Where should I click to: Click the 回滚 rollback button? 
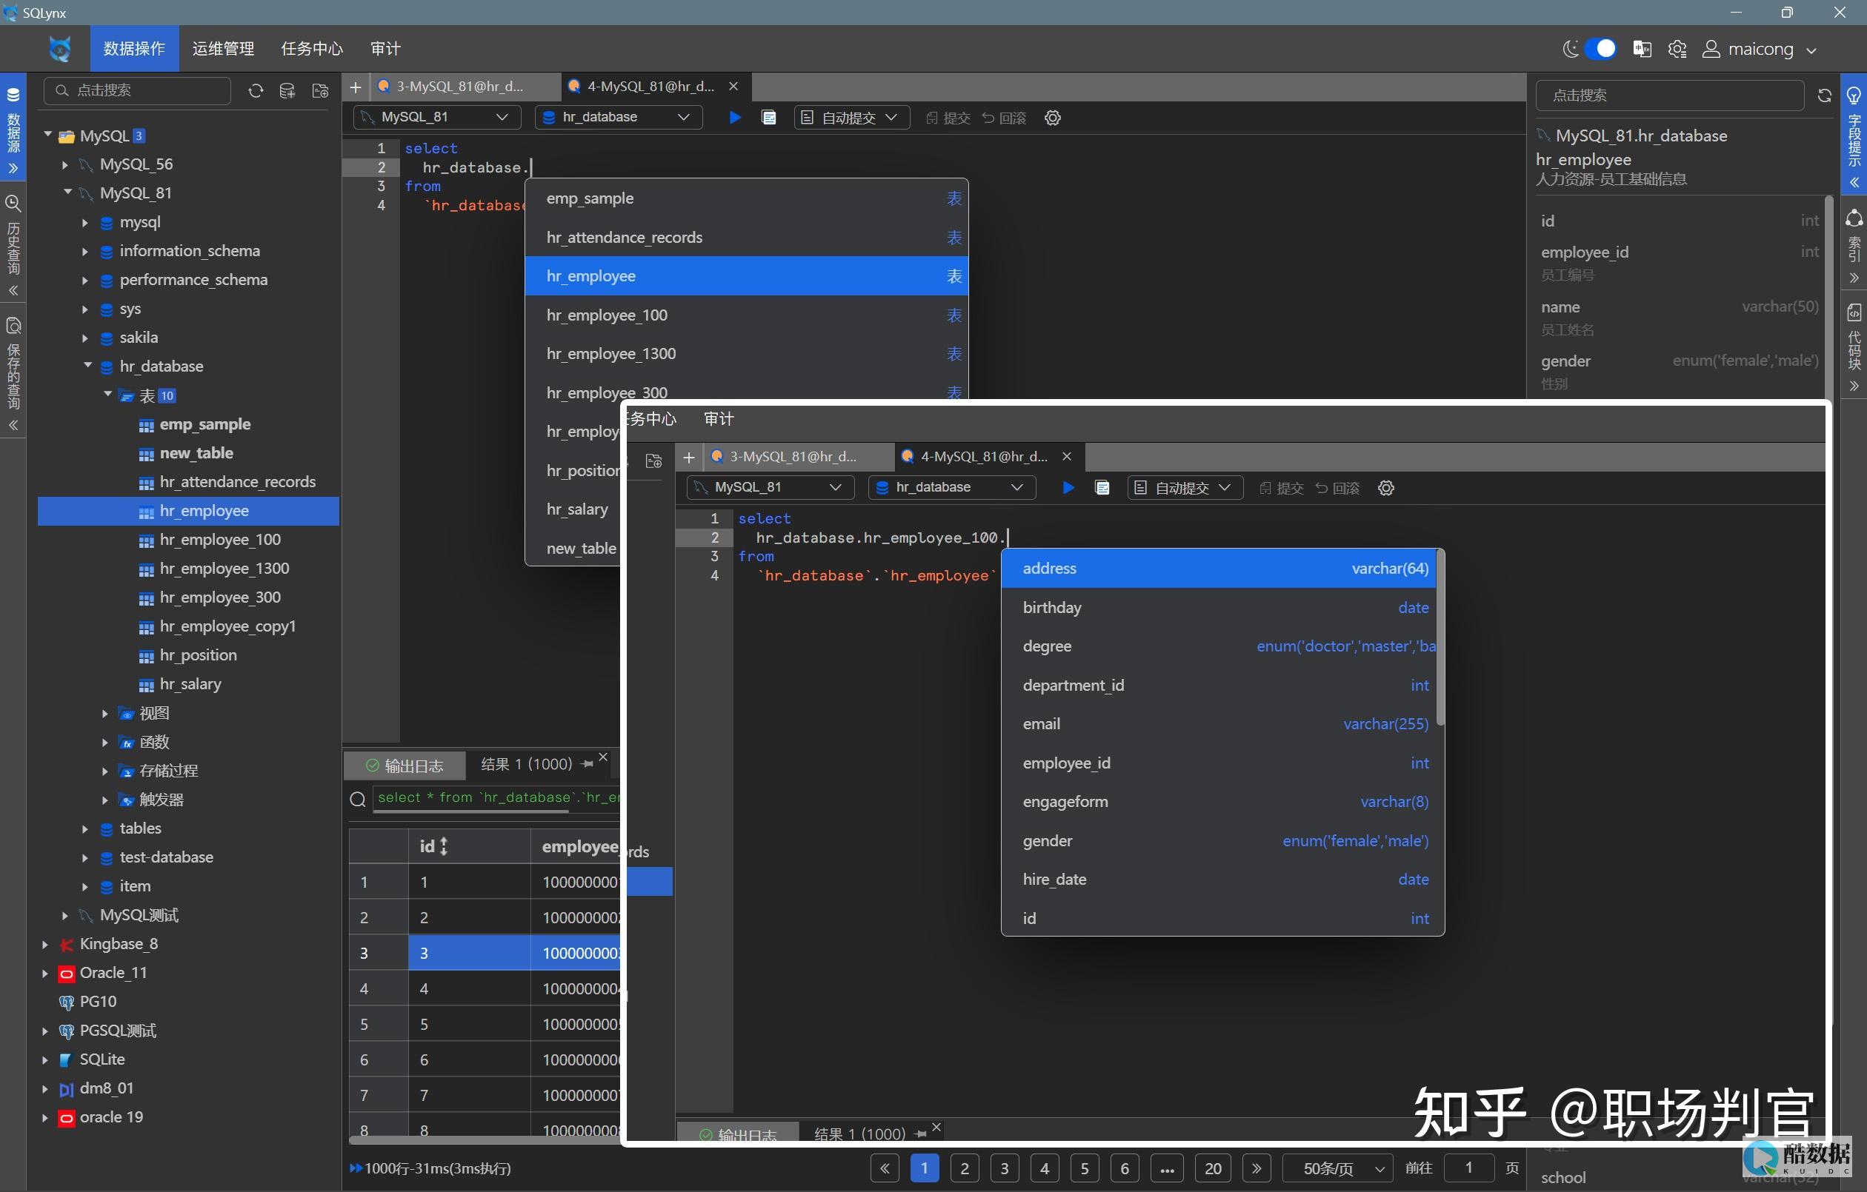pyautogui.click(x=1003, y=118)
